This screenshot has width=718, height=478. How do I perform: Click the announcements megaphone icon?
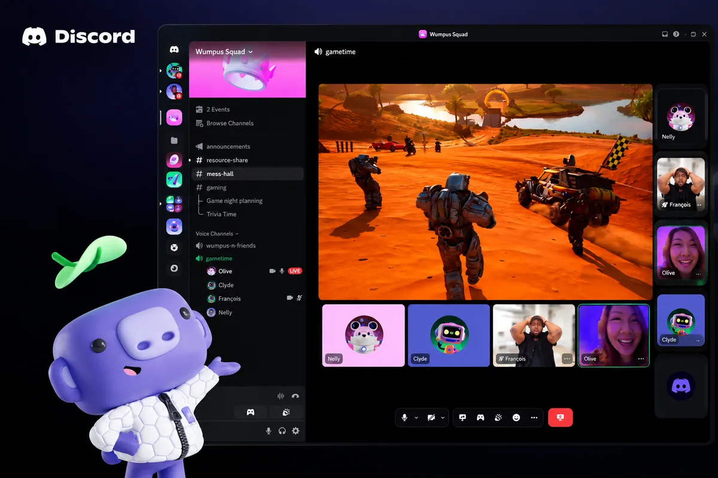click(199, 146)
